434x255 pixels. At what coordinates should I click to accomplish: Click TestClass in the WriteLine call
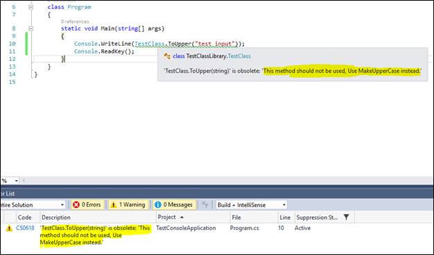[x=150, y=44]
